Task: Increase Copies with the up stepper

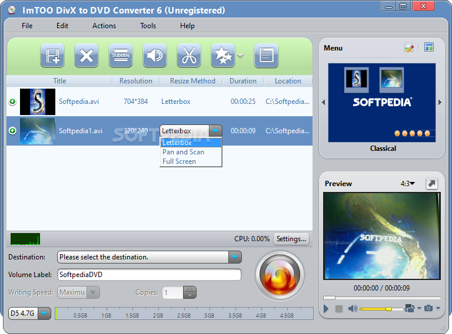Action: coord(190,289)
